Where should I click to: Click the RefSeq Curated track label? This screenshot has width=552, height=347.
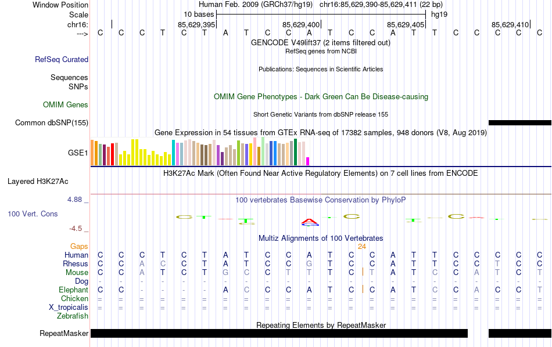coord(62,59)
